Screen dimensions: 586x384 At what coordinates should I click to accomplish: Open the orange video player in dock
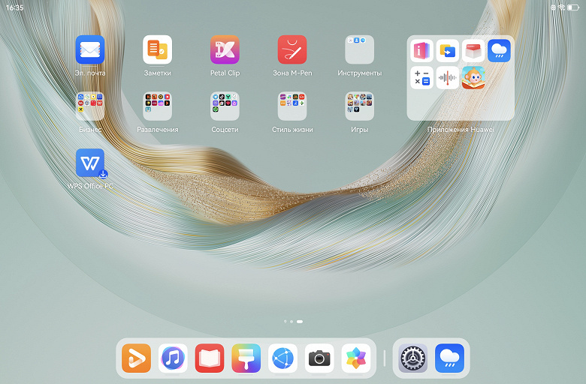[x=137, y=358]
